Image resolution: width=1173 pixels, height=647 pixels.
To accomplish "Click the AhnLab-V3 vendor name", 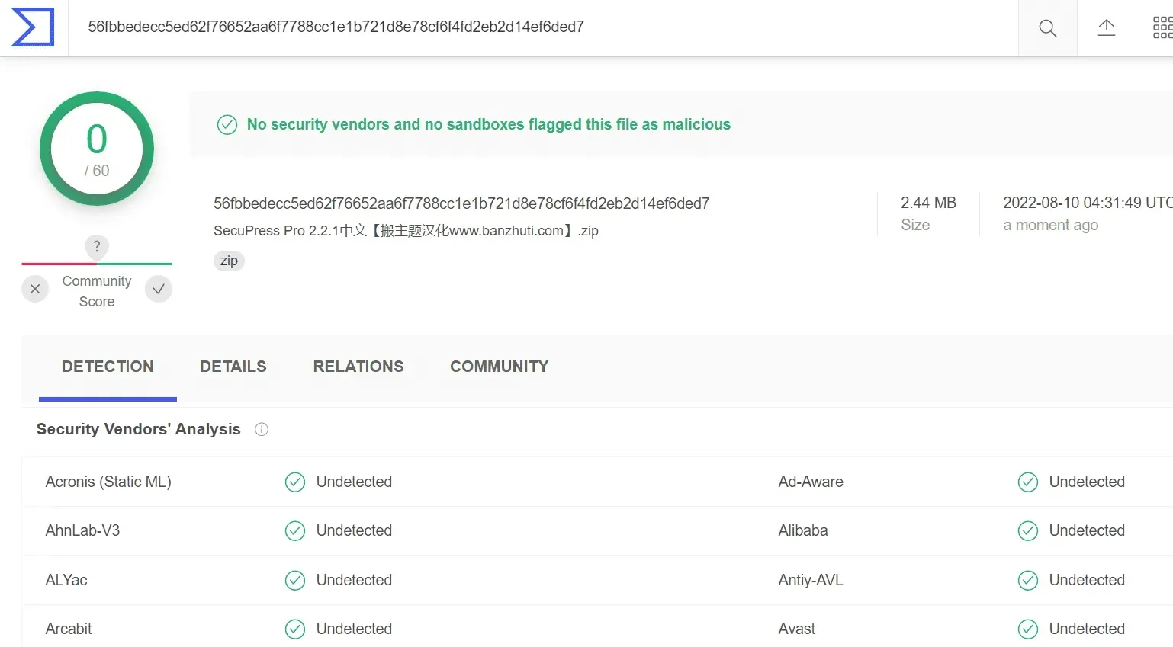I will click(x=82, y=530).
